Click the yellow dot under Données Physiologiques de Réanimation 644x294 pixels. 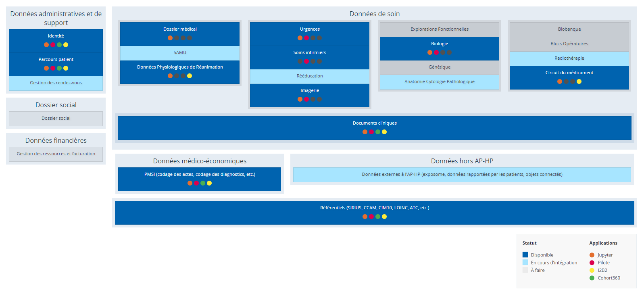(190, 76)
